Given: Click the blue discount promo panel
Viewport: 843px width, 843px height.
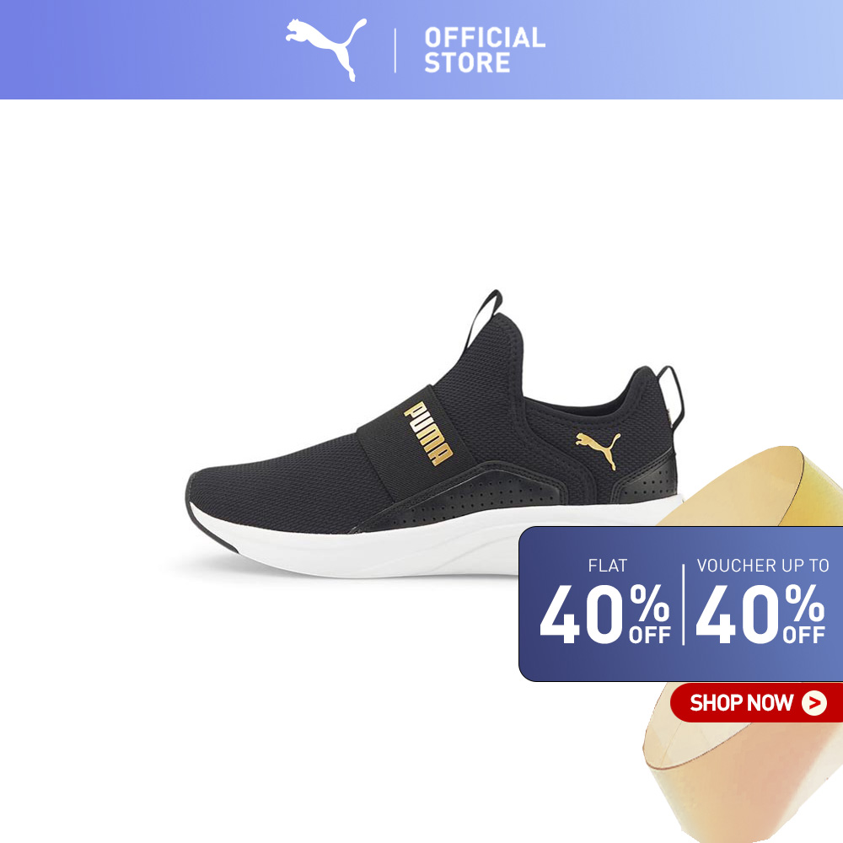Looking at the screenshot, I should [x=680, y=604].
